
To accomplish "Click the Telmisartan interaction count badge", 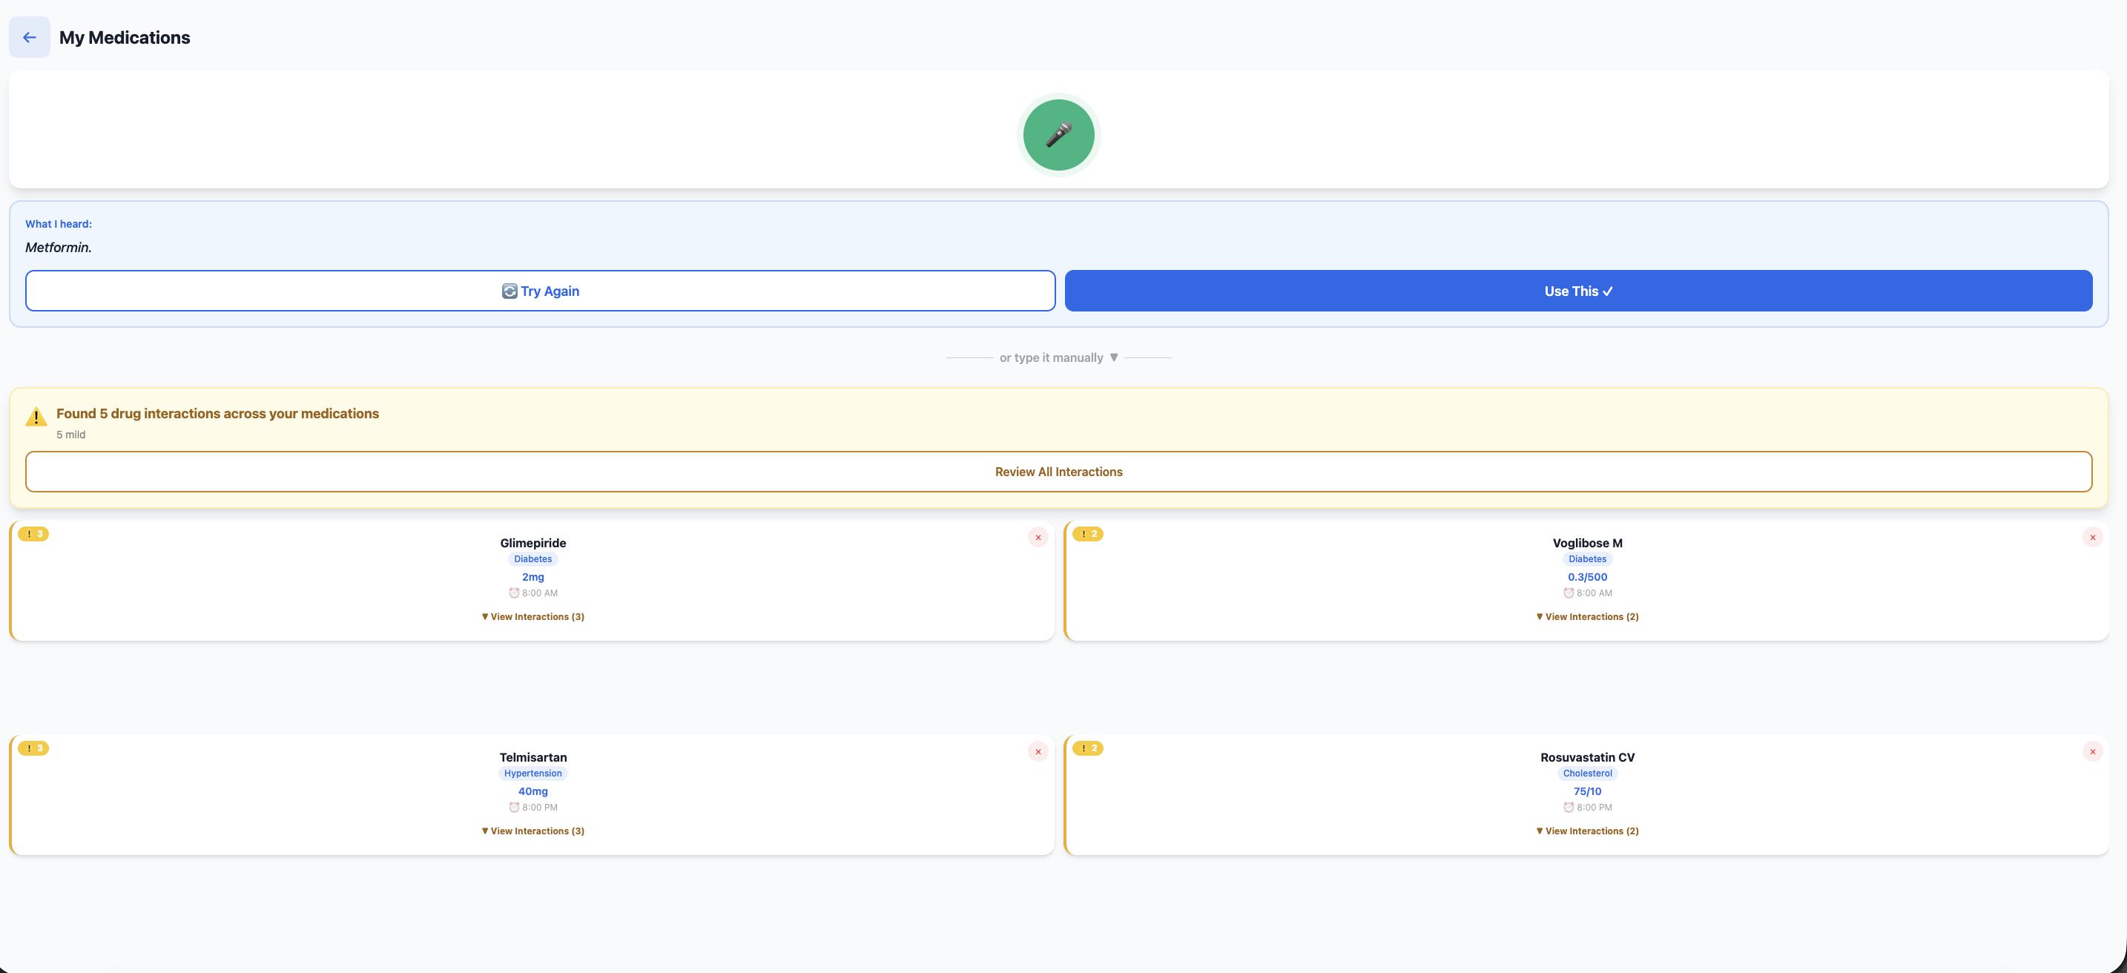I will click(34, 748).
